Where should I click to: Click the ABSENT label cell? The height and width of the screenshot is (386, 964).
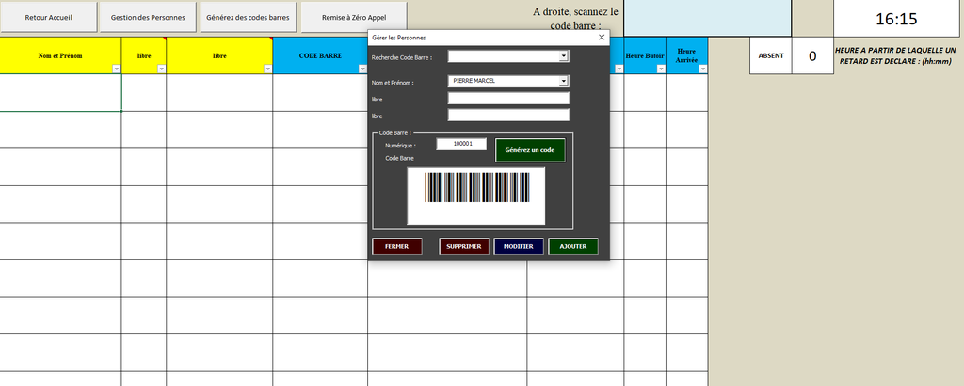point(771,55)
